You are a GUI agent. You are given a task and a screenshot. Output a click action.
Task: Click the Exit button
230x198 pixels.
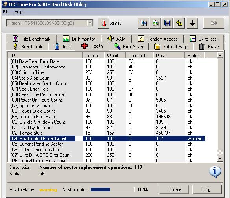pos(214,23)
